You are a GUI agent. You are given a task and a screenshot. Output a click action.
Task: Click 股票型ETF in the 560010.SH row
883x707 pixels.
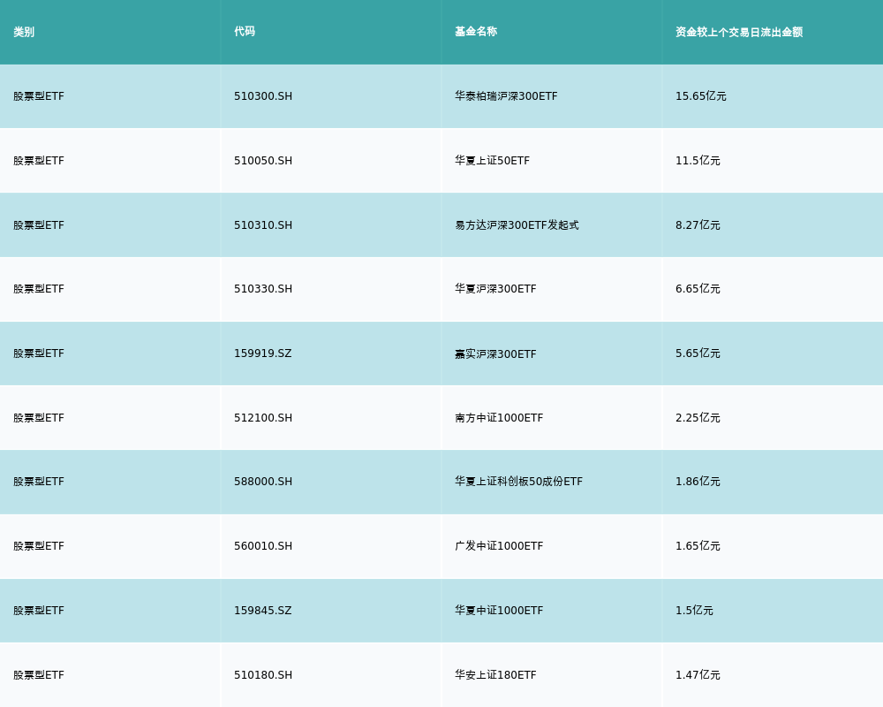pos(39,546)
